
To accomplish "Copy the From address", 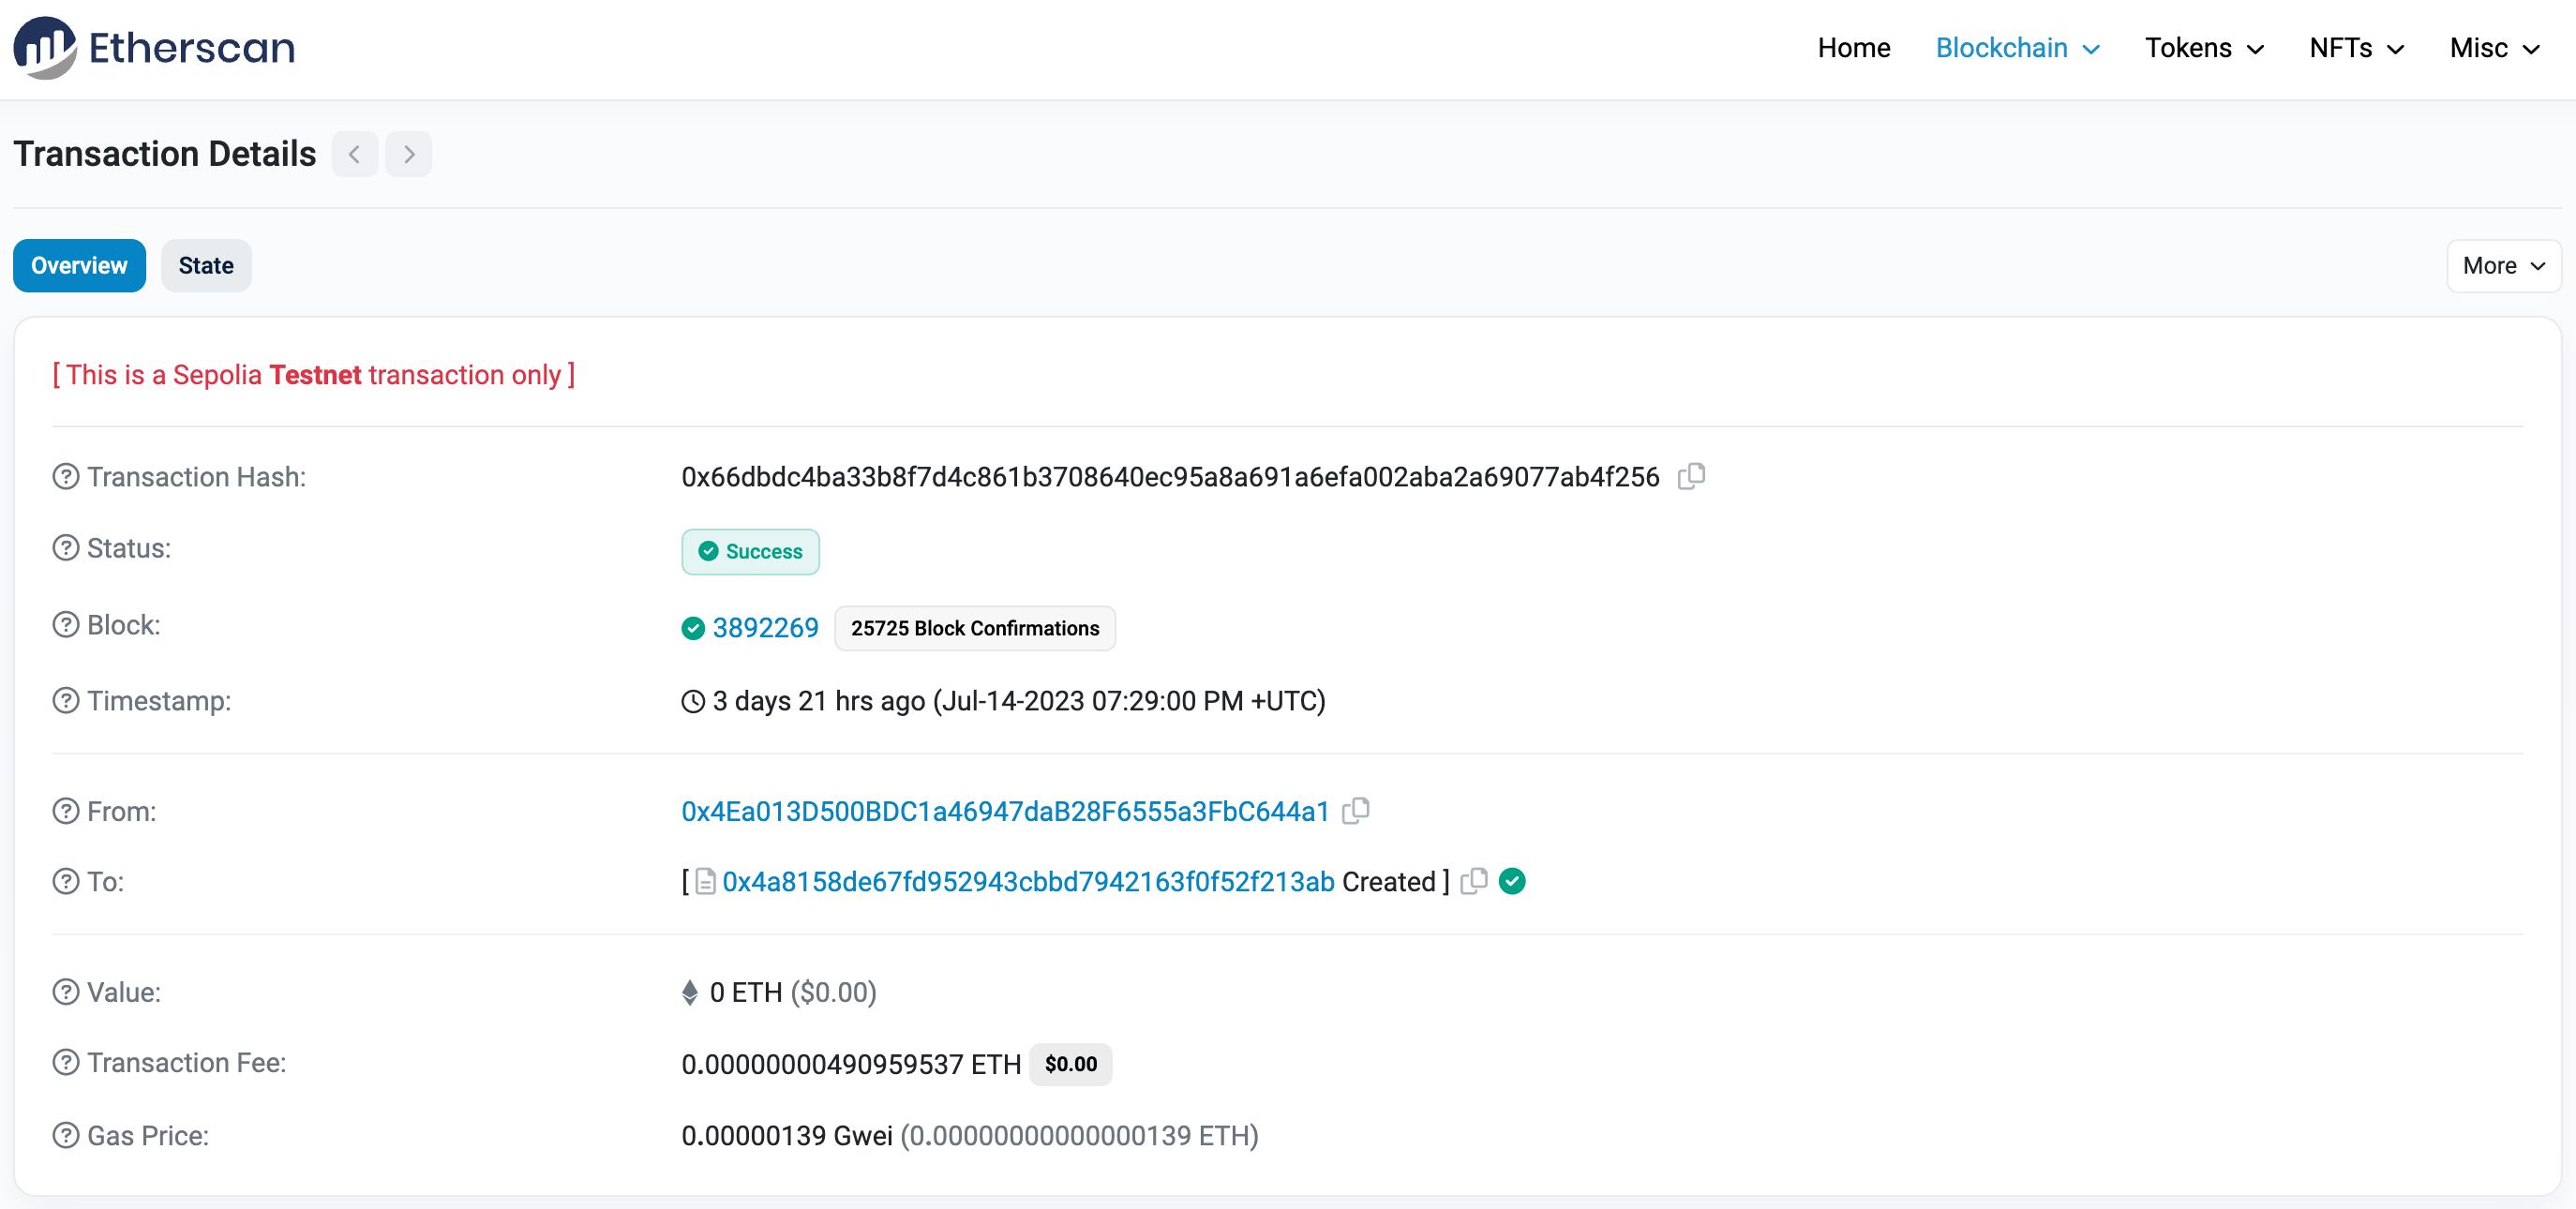I will coord(1355,810).
